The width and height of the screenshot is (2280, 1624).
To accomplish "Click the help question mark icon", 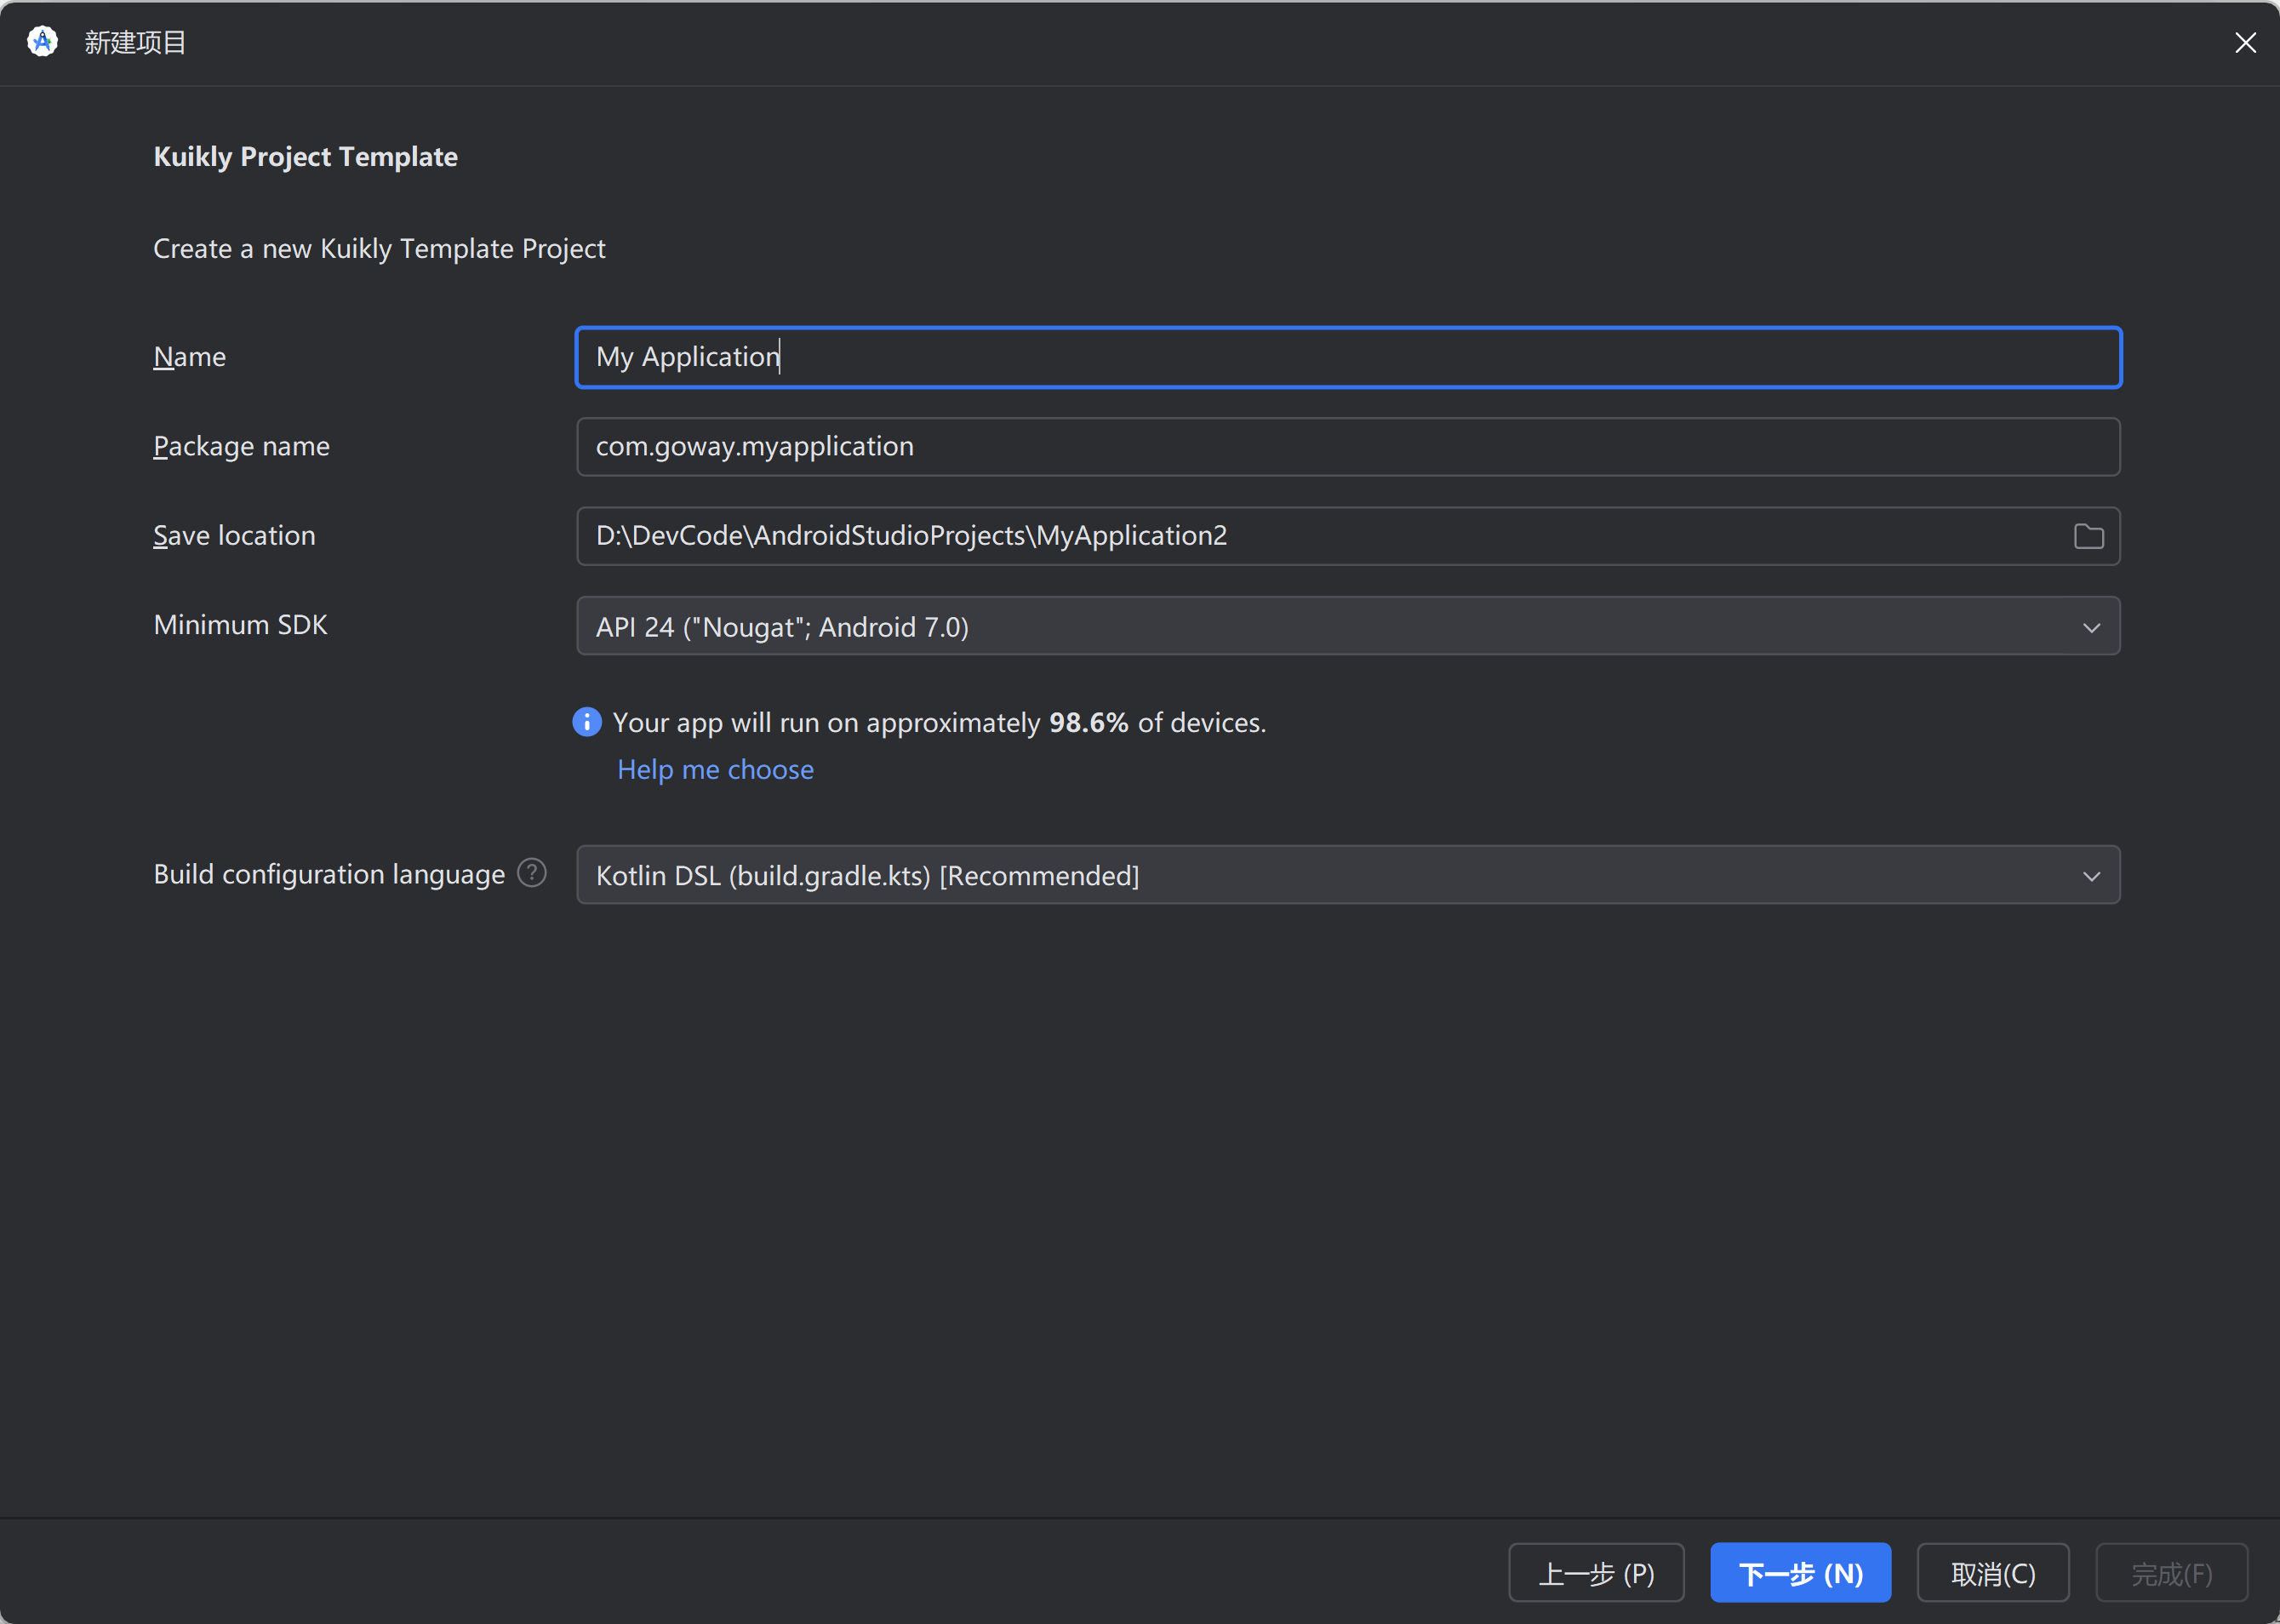I will (x=532, y=873).
